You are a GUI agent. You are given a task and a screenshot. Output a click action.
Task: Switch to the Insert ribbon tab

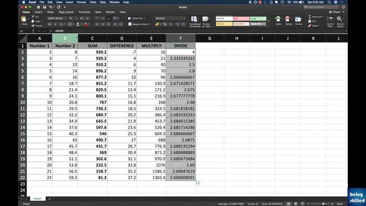38,12
